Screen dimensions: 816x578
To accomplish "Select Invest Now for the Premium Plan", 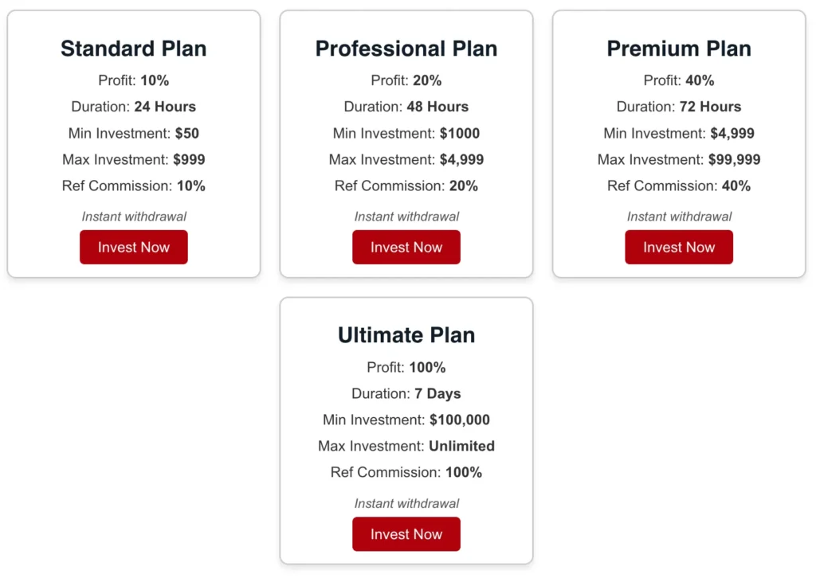I will pyautogui.click(x=679, y=247).
